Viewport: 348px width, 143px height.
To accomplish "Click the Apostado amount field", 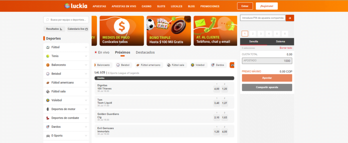I will coord(267,61).
